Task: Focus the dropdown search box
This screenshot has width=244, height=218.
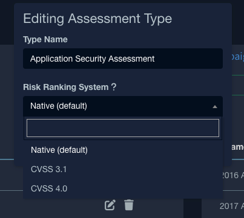Action: point(123,128)
